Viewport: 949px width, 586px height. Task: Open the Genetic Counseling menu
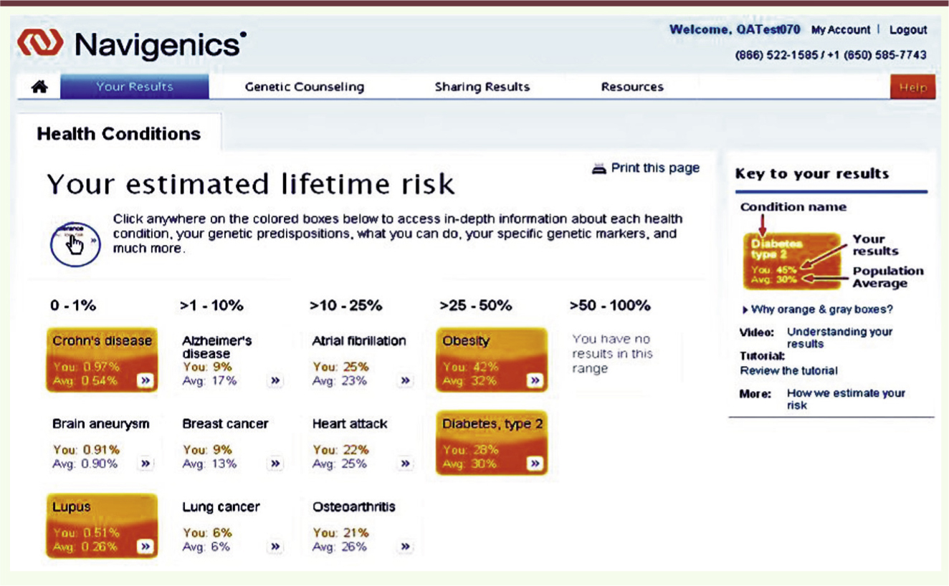point(305,87)
